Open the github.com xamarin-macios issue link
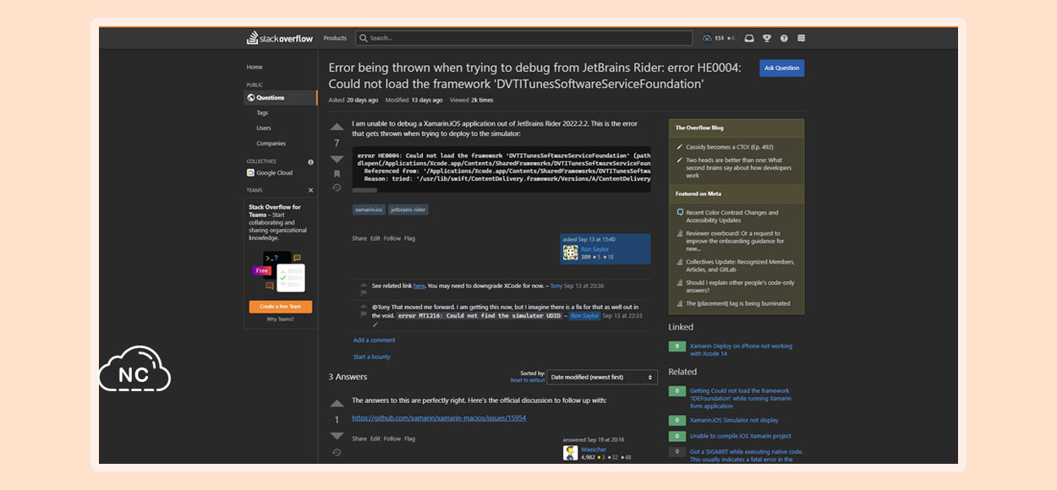 point(439,418)
